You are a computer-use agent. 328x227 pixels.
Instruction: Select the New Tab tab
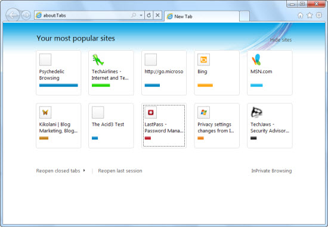tap(202, 16)
